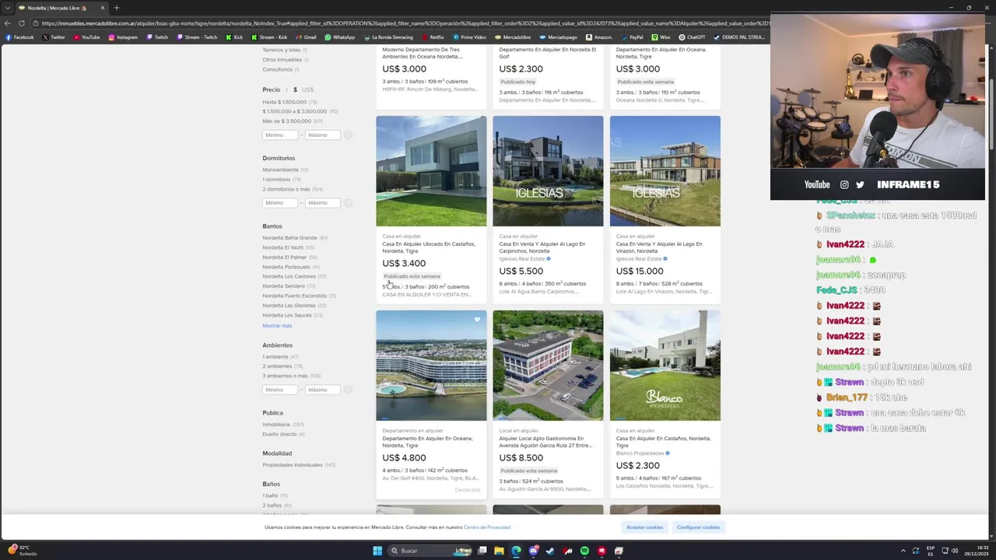Viewport: 996px width, 560px height.
Task: Filter by Hasta $ 1.500.000
Action: pos(284,102)
